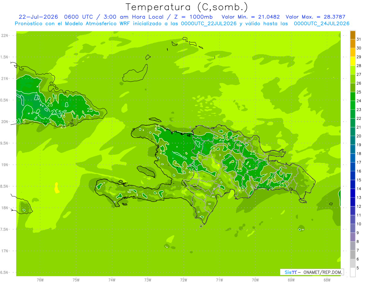Click the '76W' longitude label

[40, 280]
